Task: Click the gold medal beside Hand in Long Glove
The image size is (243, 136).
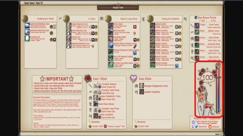Action: [108, 19]
